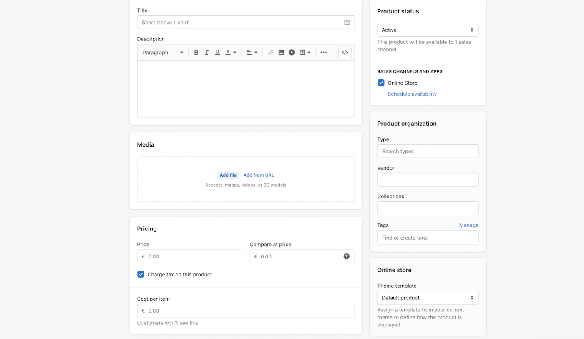Click 'Accepts images, videos, or 3D models' text
This screenshot has width=584, height=339.
coord(246,185)
